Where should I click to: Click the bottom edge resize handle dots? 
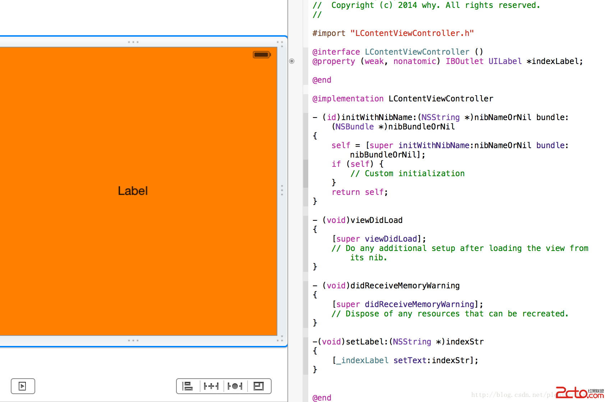[x=133, y=340]
